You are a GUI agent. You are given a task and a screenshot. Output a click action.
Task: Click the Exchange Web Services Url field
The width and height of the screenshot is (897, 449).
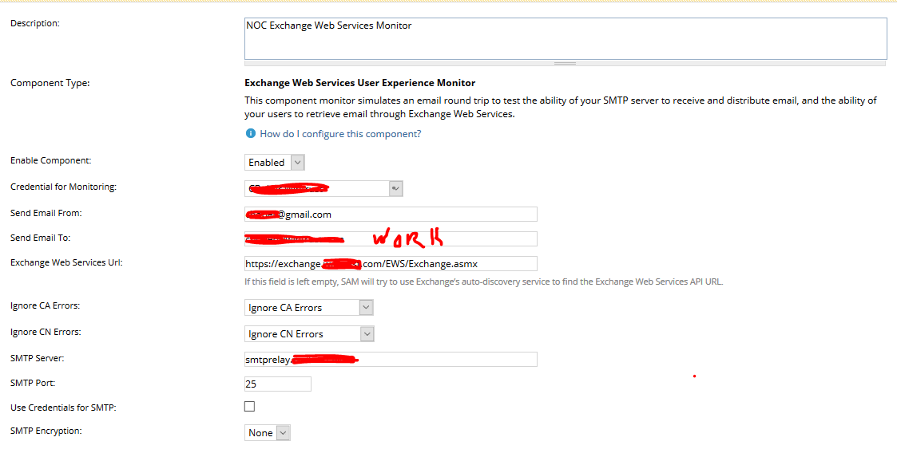(x=391, y=264)
